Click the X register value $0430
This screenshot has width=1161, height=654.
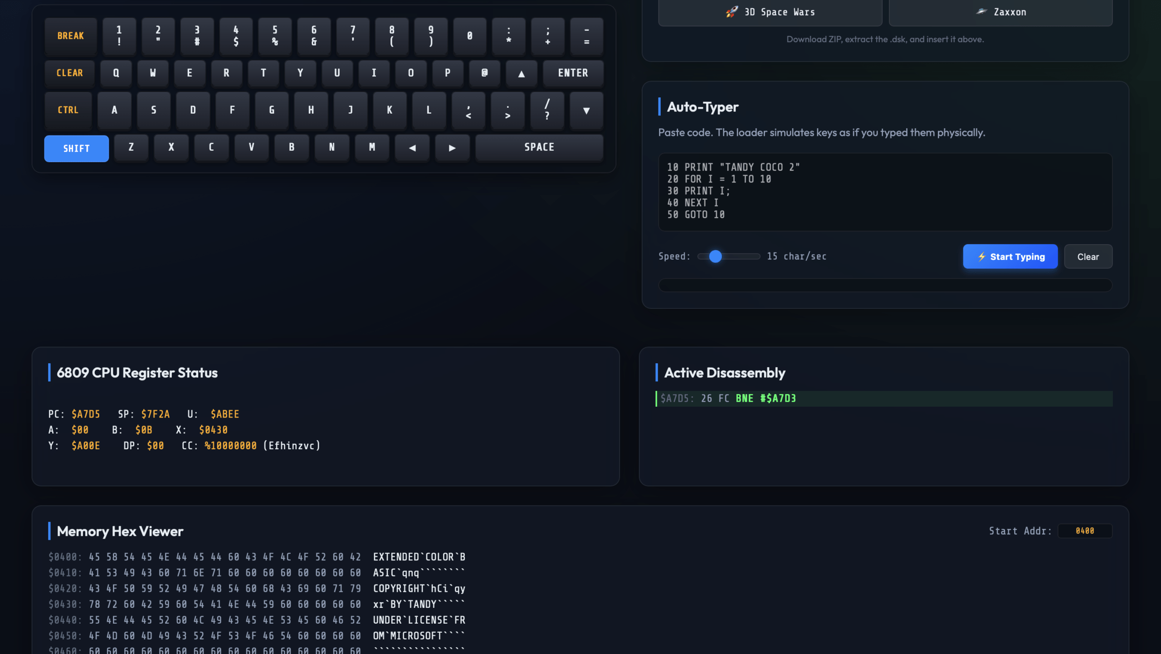tap(213, 430)
